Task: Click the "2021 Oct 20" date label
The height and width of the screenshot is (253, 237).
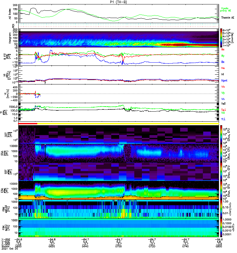Action: tap(10, 249)
